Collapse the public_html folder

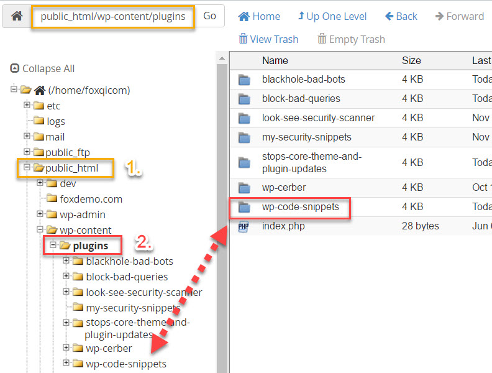click(27, 167)
